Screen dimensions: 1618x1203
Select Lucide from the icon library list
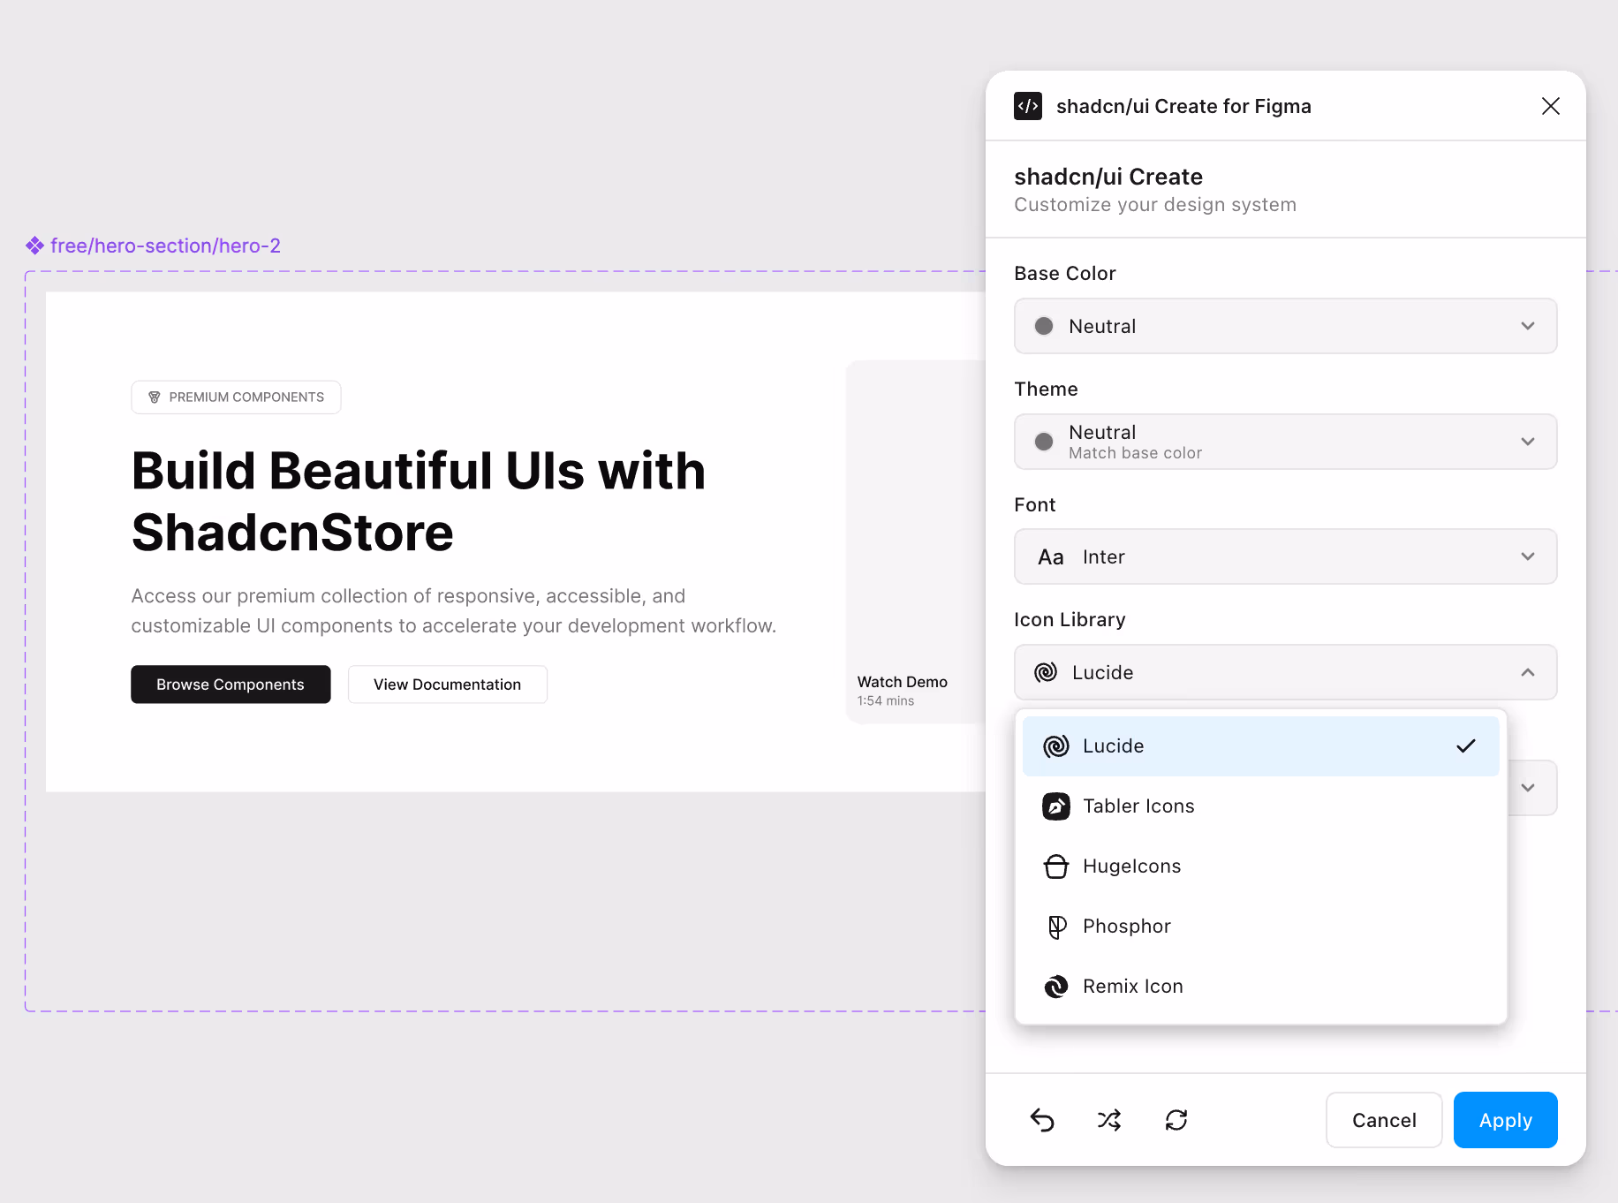[x=1261, y=746]
